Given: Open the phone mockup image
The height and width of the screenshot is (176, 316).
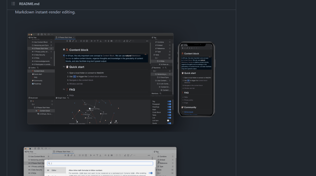Looking at the screenshot, I should (x=196, y=79).
